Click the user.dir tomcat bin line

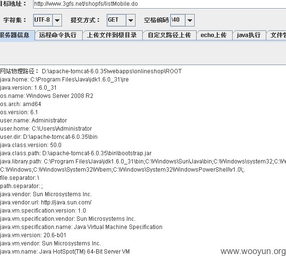pyautogui.click(x=49, y=137)
